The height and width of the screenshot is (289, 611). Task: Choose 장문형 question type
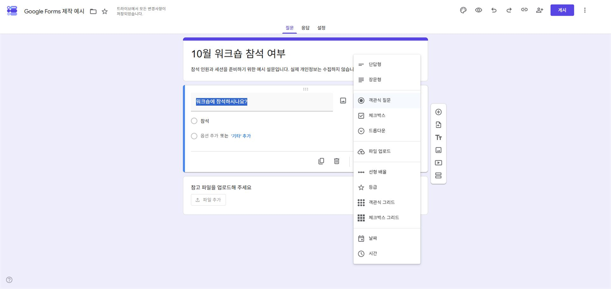pyautogui.click(x=387, y=80)
